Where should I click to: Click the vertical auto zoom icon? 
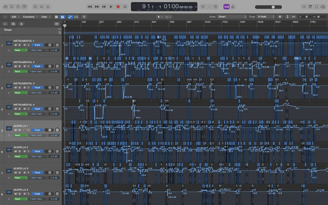click(287, 17)
